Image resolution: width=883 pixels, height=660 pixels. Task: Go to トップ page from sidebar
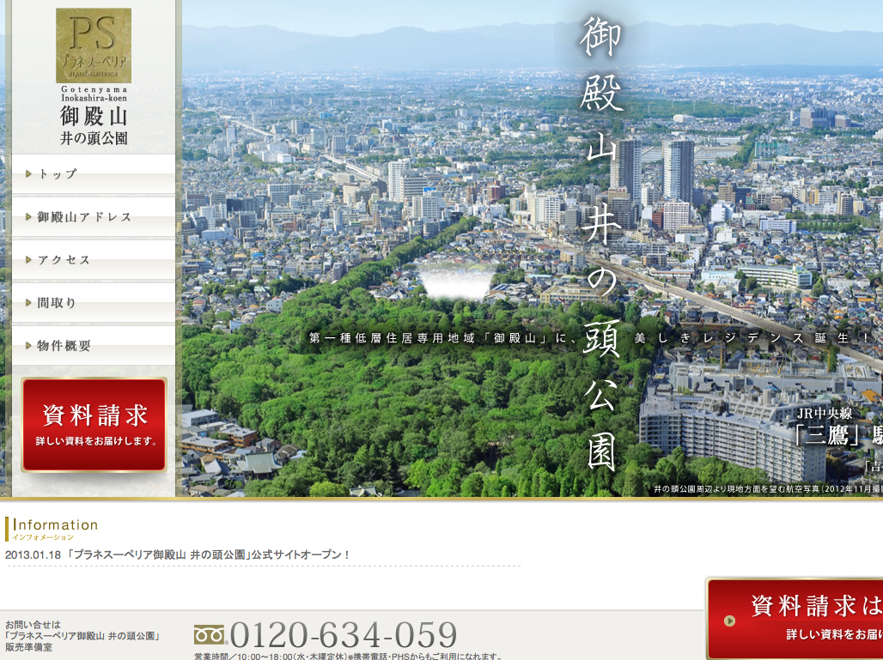(x=58, y=174)
